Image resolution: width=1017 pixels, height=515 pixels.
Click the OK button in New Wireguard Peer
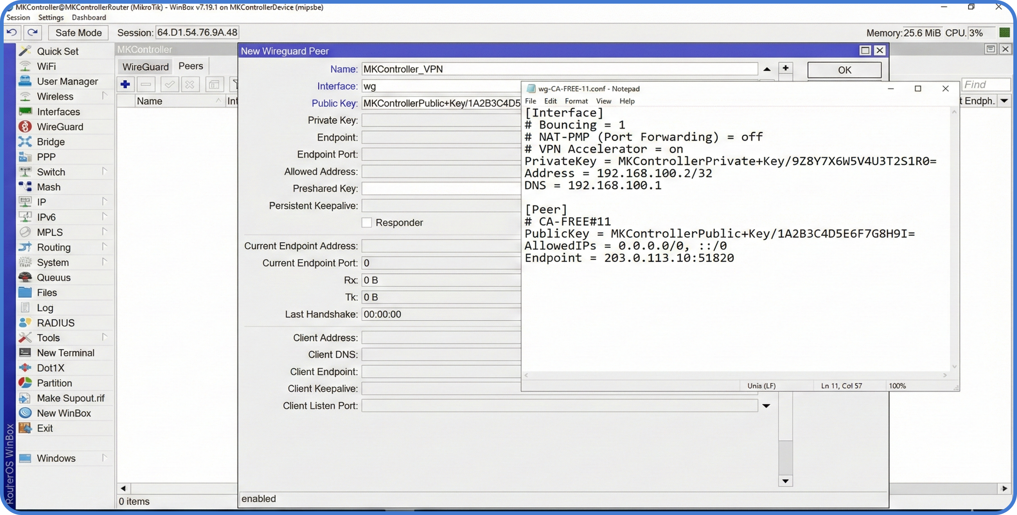844,69
